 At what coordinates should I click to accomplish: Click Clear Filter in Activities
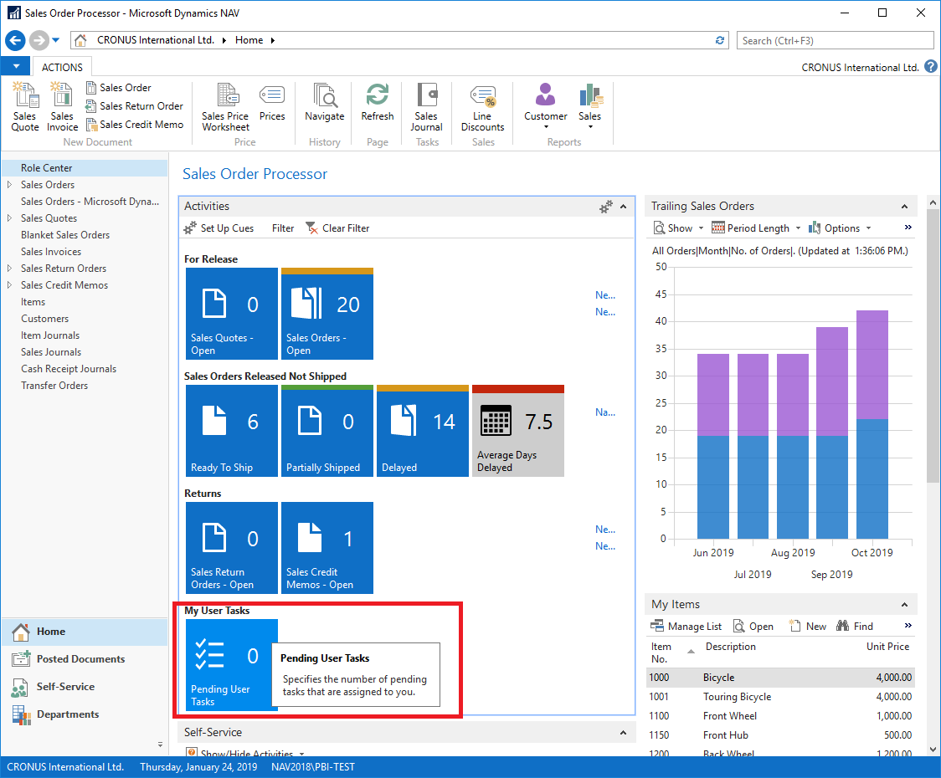(338, 228)
